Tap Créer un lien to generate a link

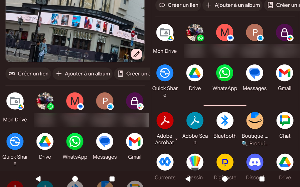coord(178,5)
